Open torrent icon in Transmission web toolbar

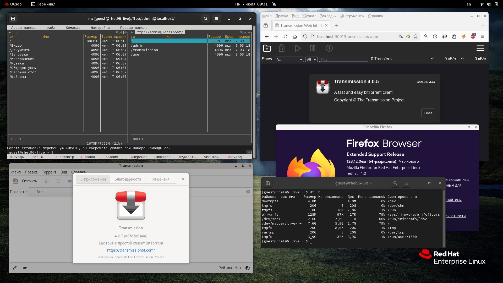click(x=267, y=48)
